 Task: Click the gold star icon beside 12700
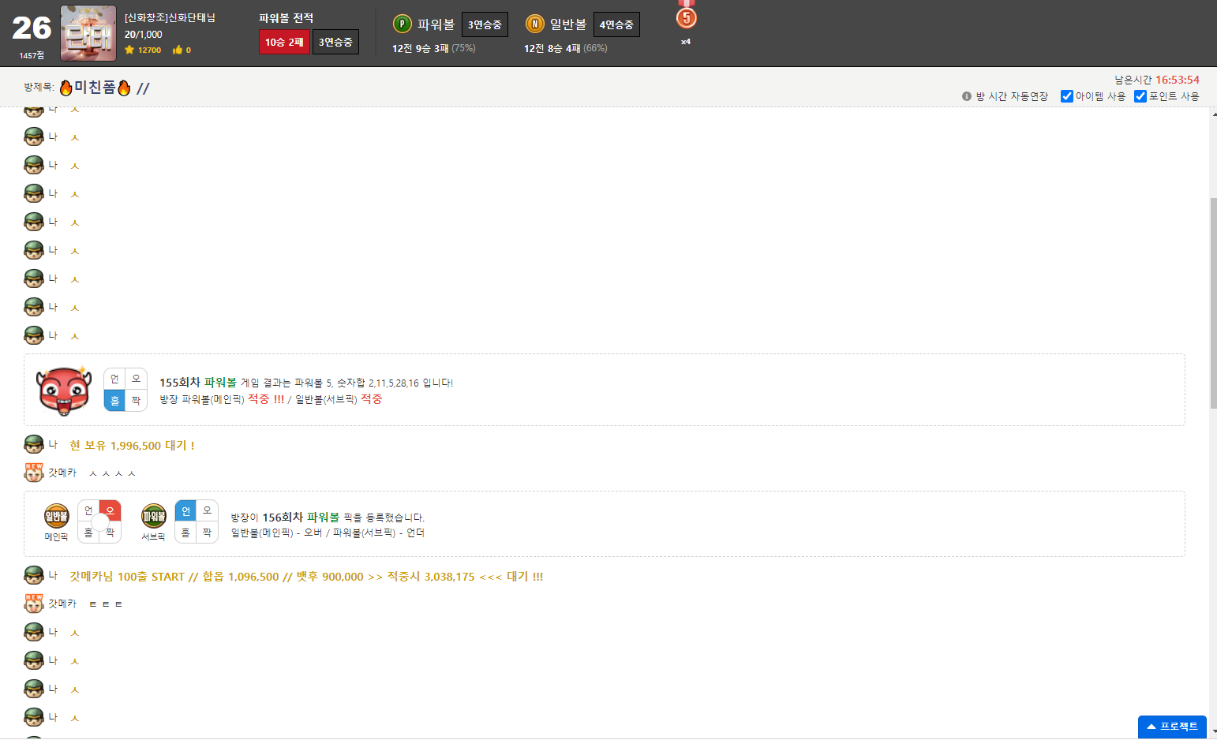click(x=129, y=50)
